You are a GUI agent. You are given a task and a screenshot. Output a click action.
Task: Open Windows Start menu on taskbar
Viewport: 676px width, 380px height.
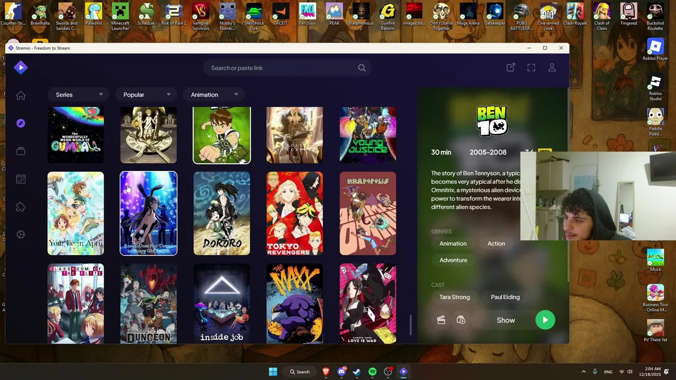273,372
